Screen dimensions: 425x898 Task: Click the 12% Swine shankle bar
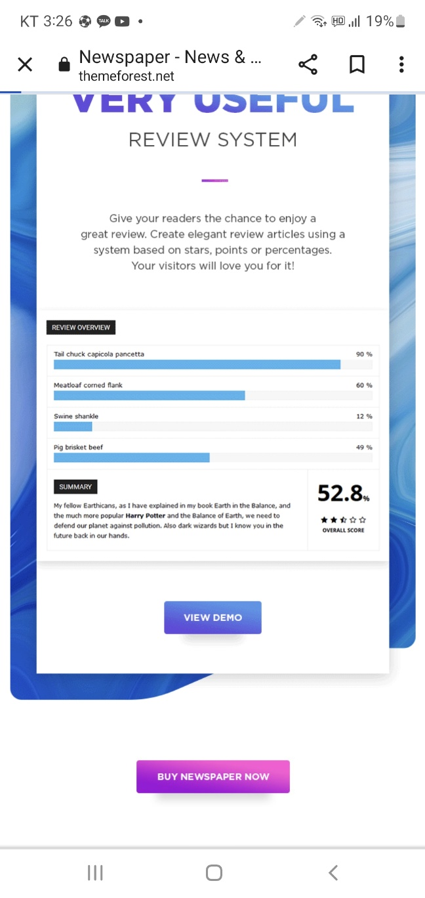[213, 427]
